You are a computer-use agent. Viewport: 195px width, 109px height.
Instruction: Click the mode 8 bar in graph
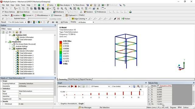[123, 93]
